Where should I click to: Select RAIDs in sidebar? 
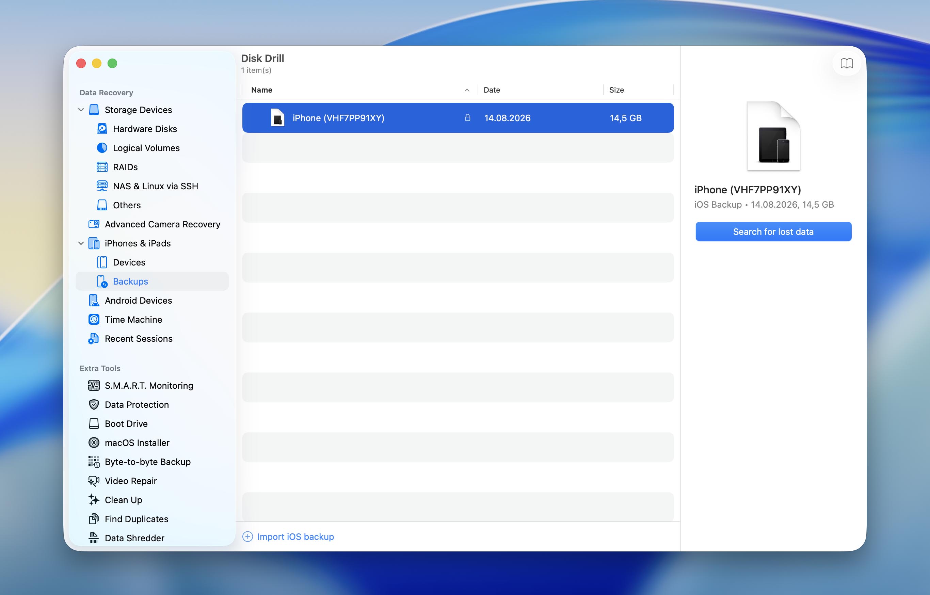tap(125, 167)
